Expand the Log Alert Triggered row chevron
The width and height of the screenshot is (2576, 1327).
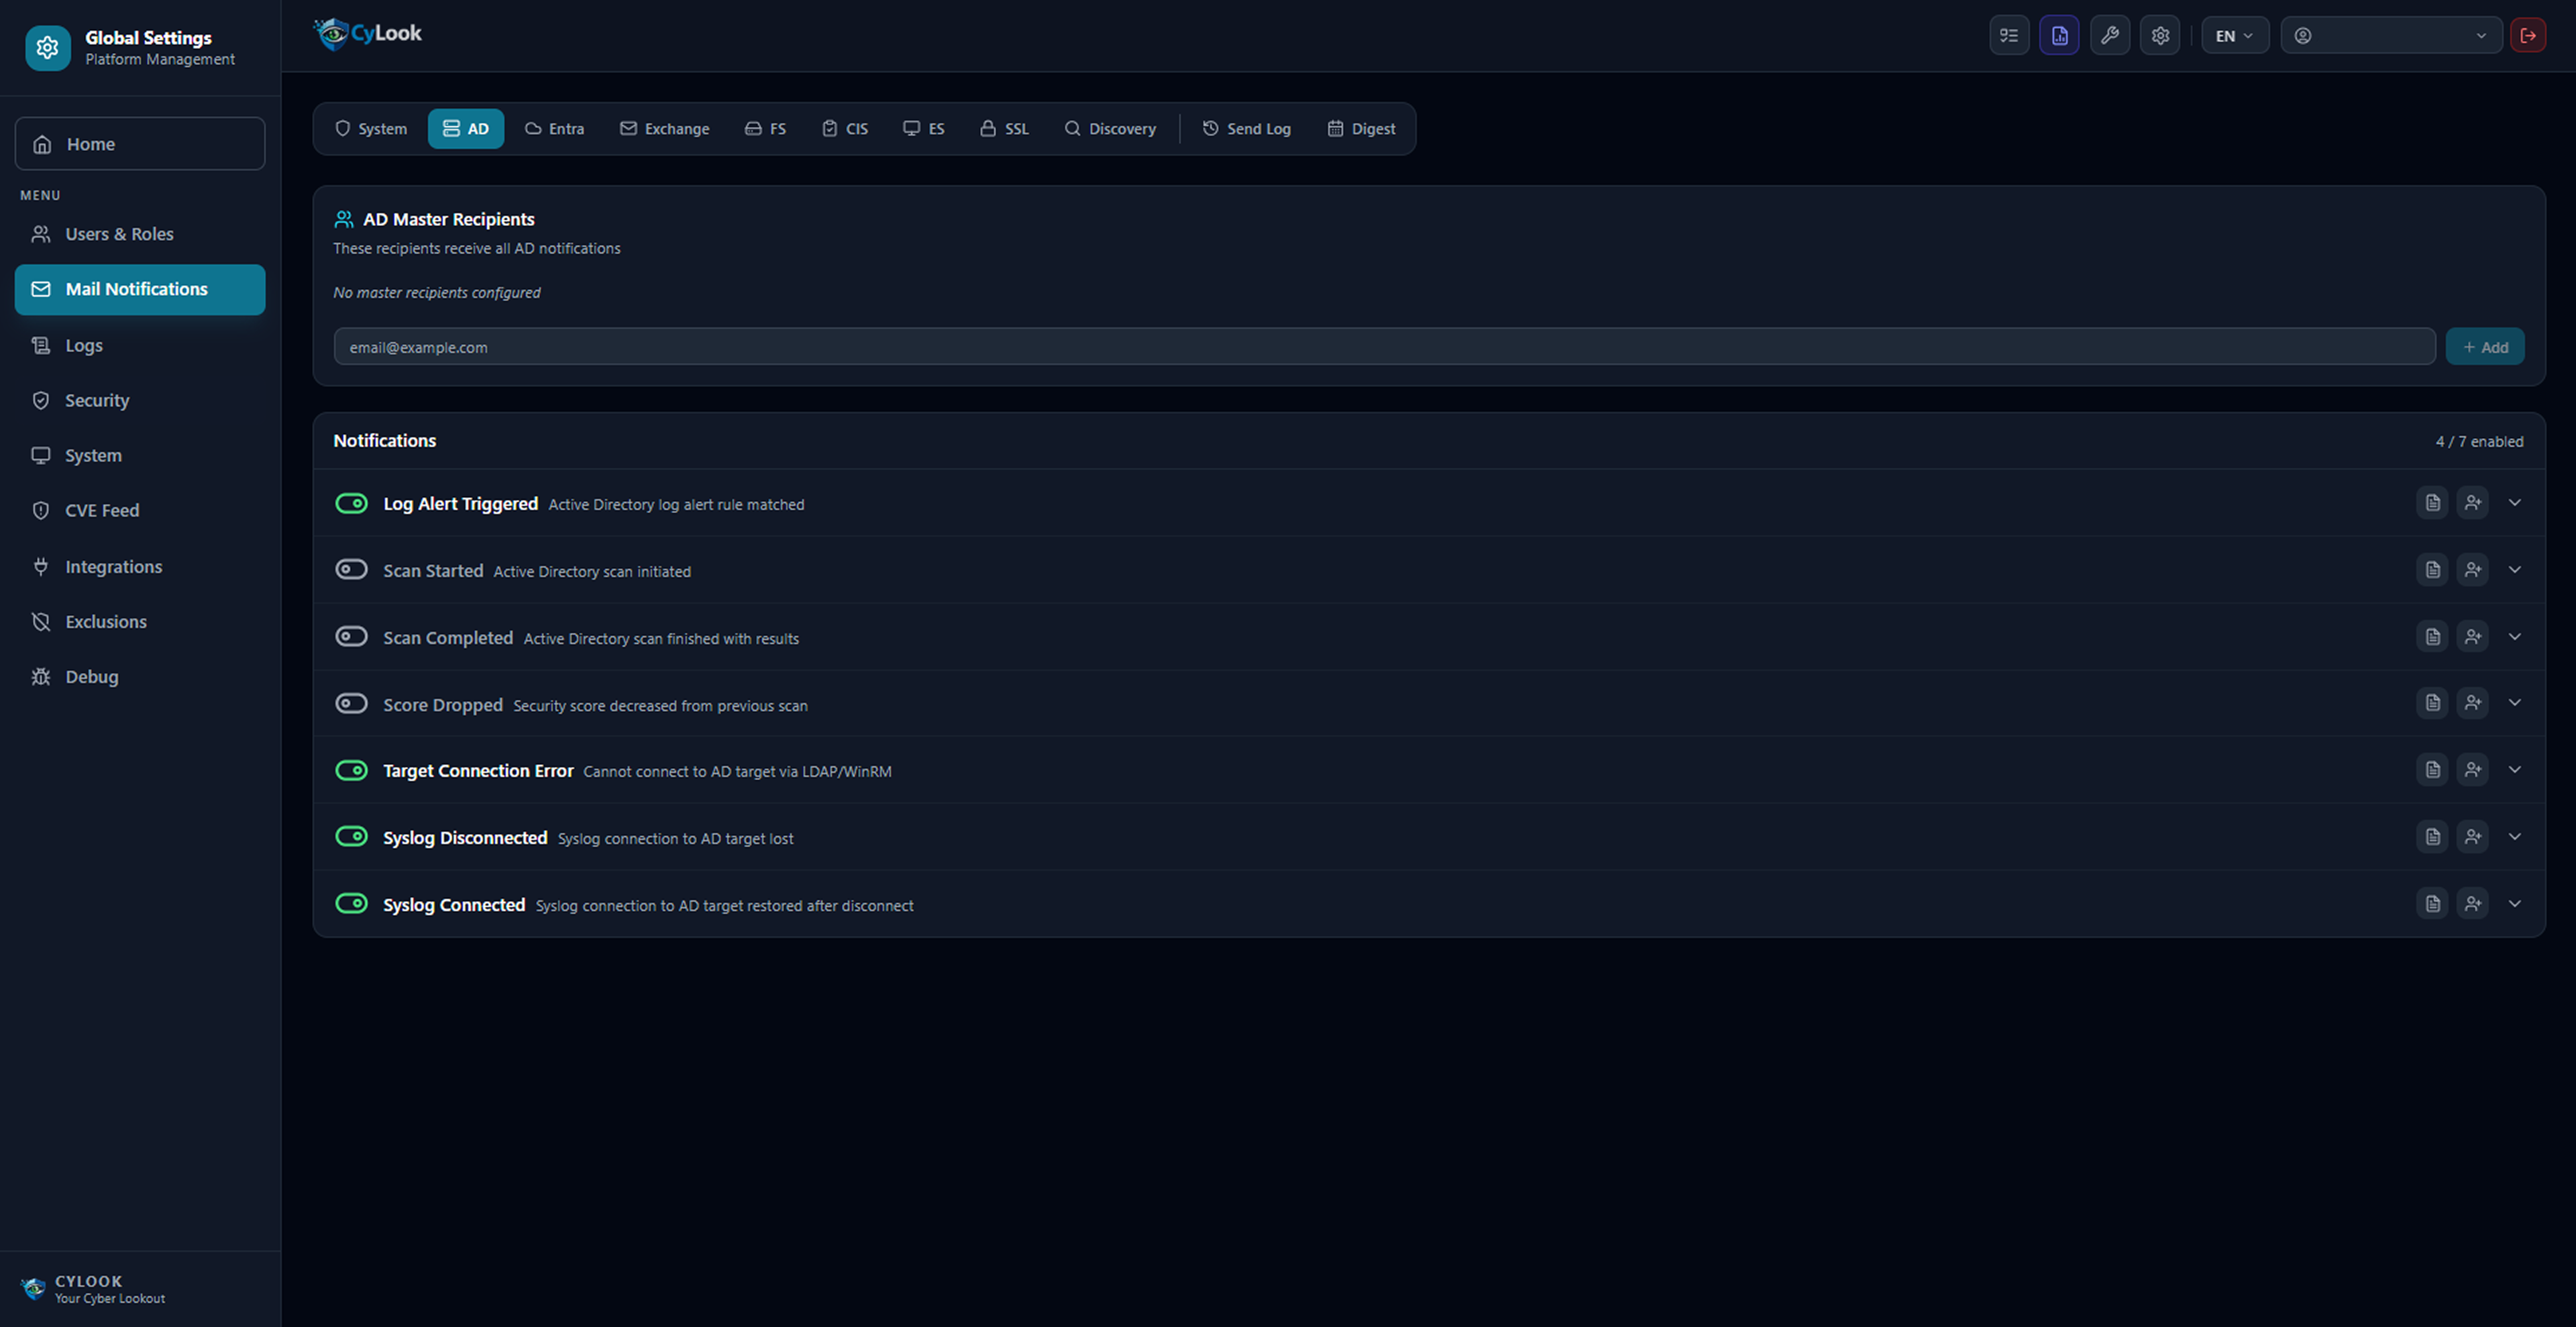(2515, 503)
